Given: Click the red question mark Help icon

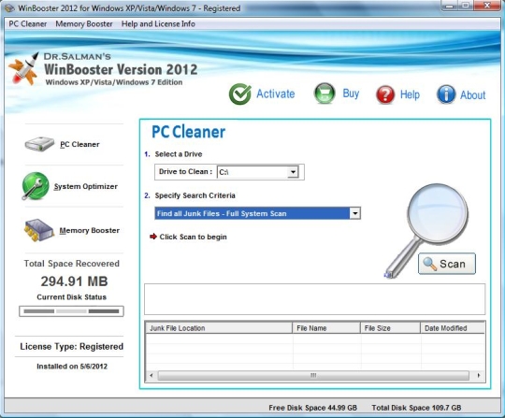Looking at the screenshot, I should pos(385,94).
